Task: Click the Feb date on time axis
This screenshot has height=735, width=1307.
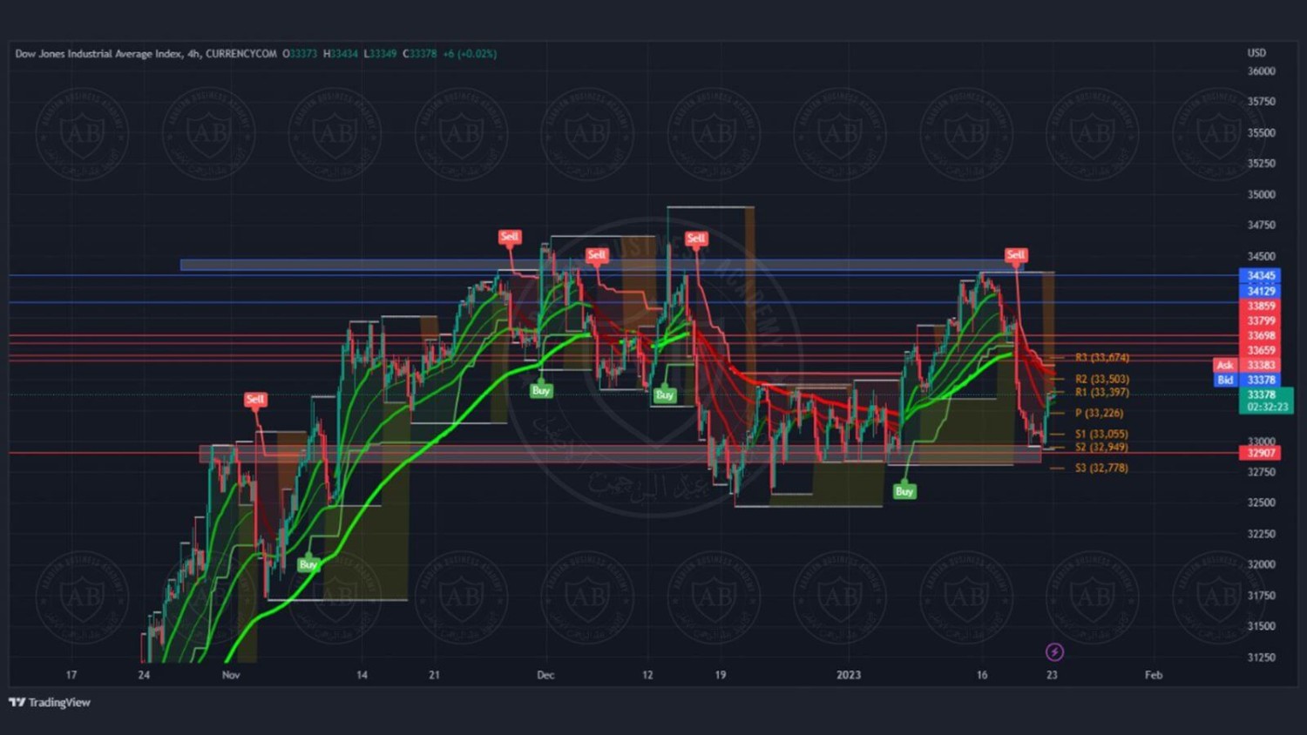Action: 1154,675
